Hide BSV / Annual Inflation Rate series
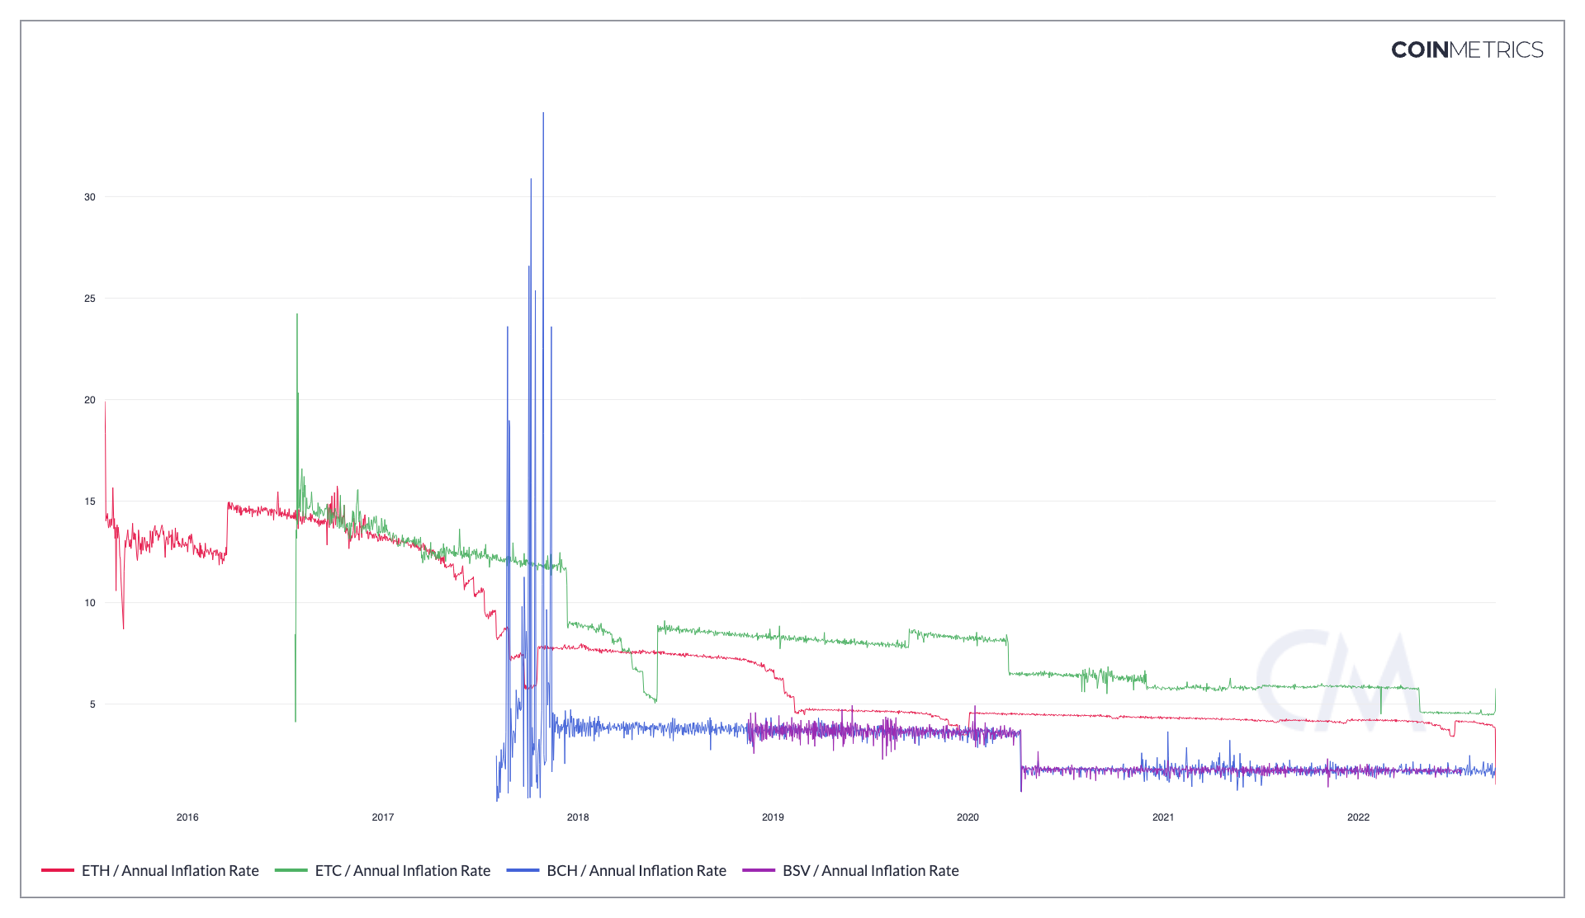 point(870,870)
